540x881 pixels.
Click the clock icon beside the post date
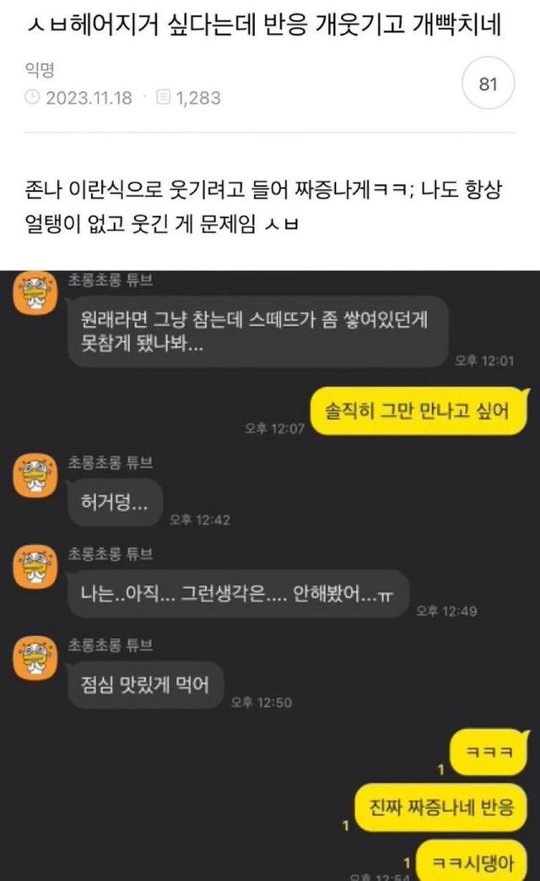[32, 98]
